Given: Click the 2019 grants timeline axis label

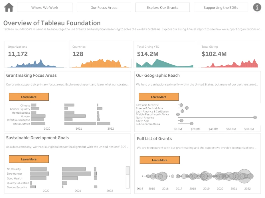Looking at the screenshot, I should tap(206, 189).
